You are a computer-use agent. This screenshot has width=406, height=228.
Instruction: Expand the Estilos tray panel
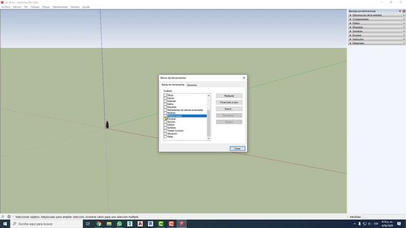coord(376,23)
